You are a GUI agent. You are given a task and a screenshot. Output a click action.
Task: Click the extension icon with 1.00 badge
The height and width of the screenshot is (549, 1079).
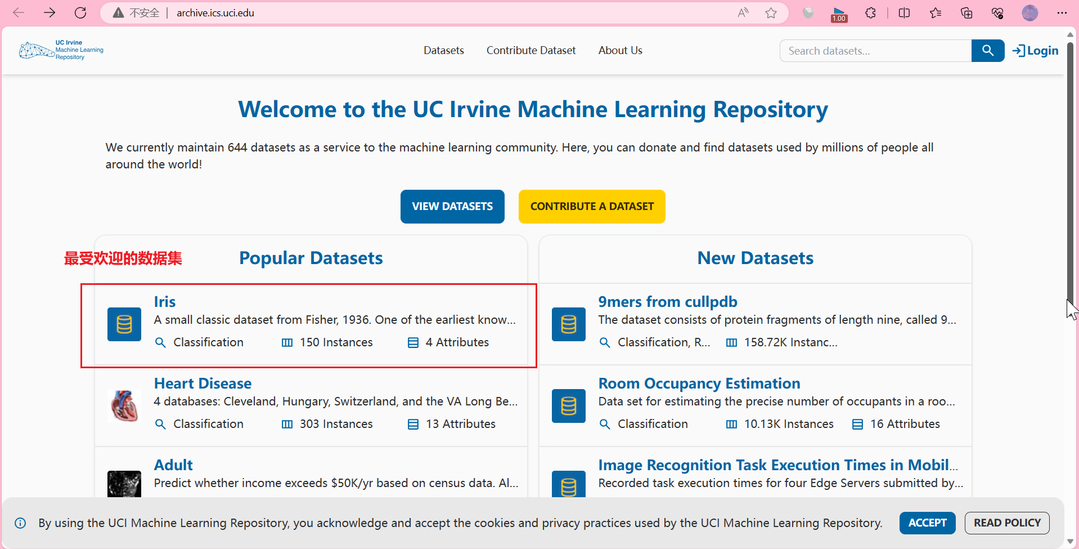coord(839,14)
